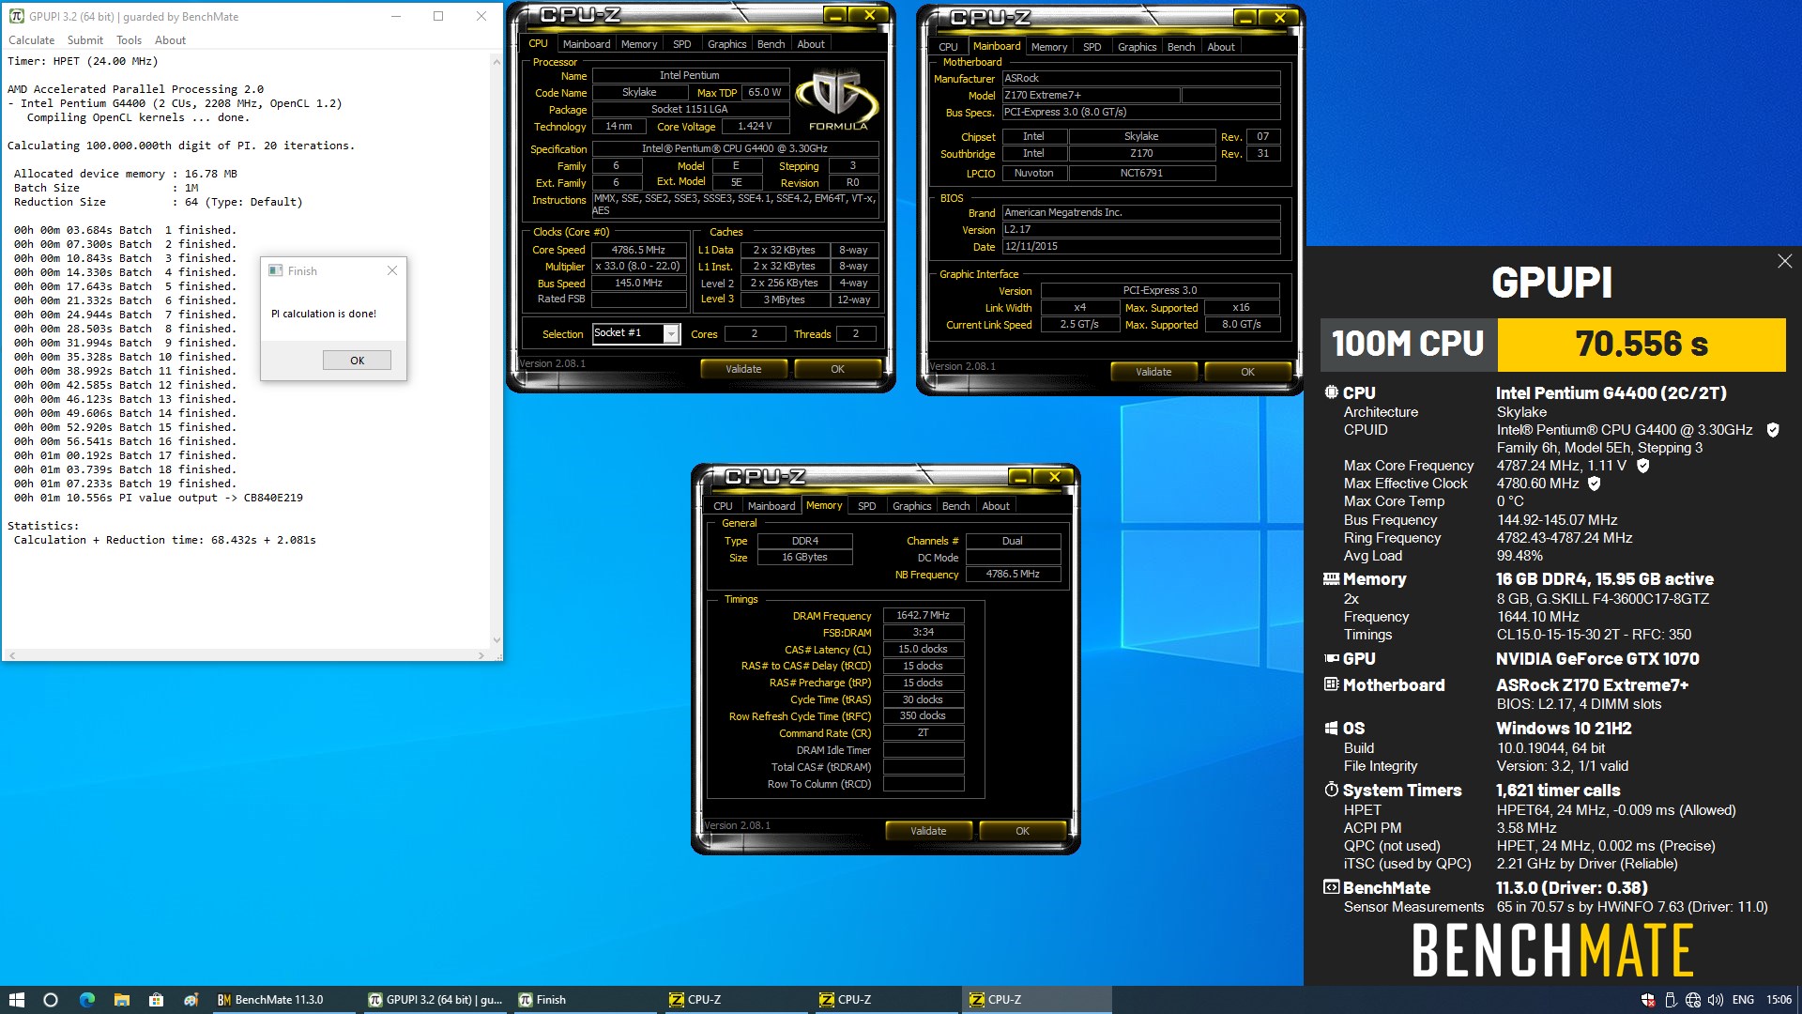The image size is (1802, 1014).
Task: Open Graphics tab in CPU-Z processor window
Action: click(726, 44)
